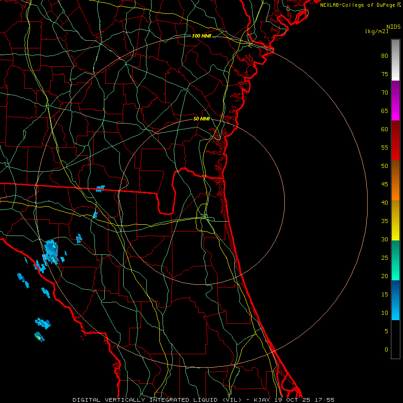The width and height of the screenshot is (403, 403).
Task: Click the scale value 25
Action: [x=385, y=257]
